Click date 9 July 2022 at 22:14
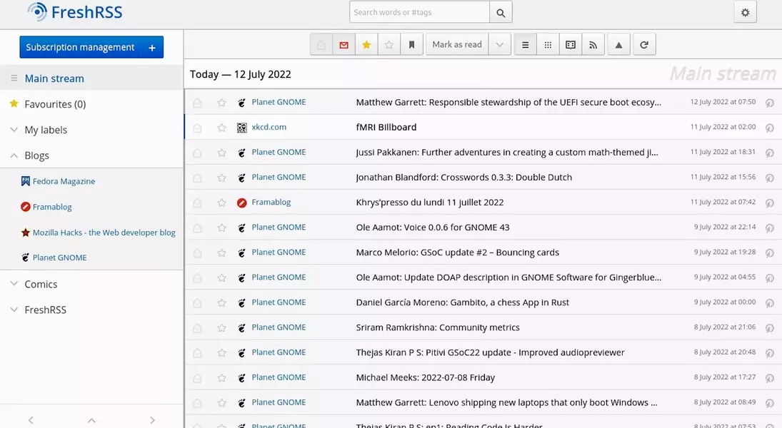 [725, 228]
